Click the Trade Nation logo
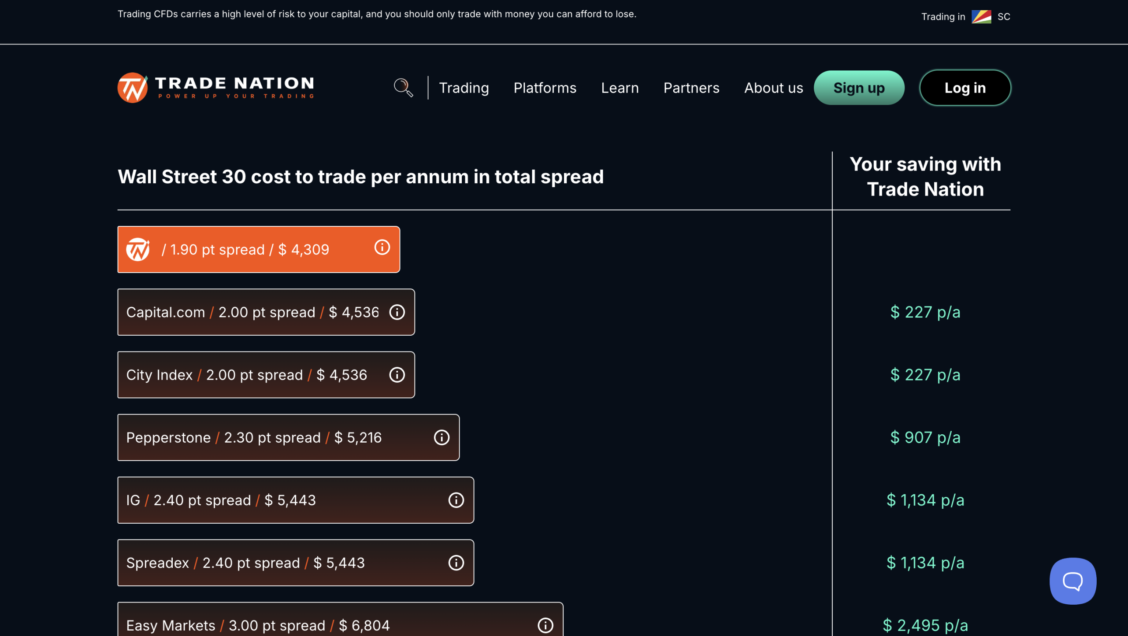The image size is (1128, 636). tap(216, 88)
